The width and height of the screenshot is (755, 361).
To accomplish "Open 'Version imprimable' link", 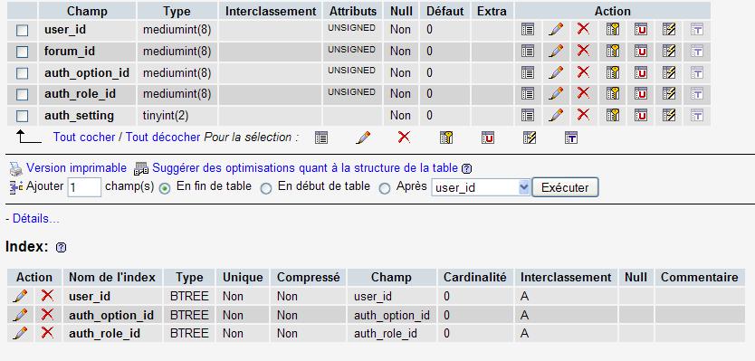I will point(77,168).
